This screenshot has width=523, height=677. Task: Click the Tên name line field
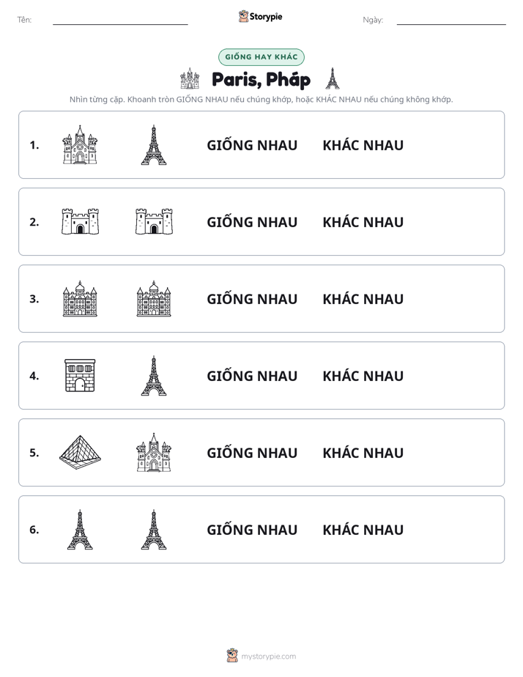point(120,20)
